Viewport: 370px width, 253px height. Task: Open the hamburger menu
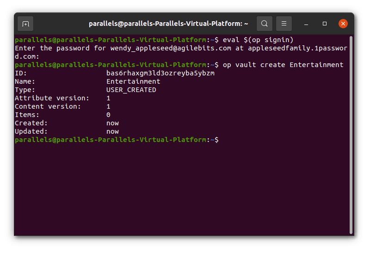coord(284,24)
